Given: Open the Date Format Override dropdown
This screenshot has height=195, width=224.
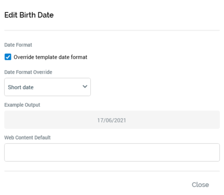Looking at the screenshot, I should 48,87.
